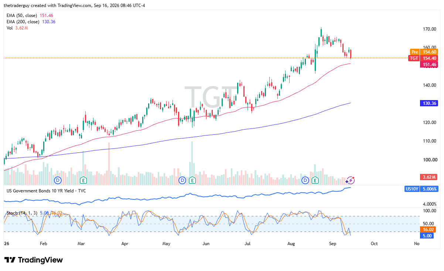Click the 140.00 price axis label
Viewport: 444px width, 271px height.
coord(430,85)
